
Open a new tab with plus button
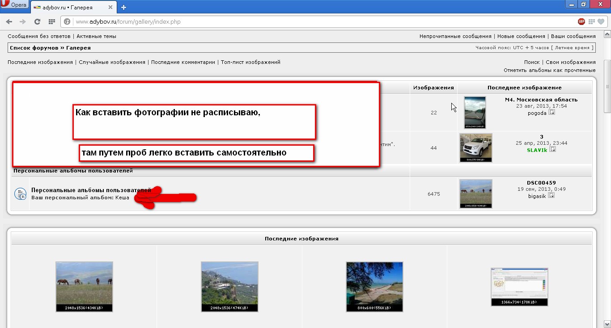click(124, 7)
